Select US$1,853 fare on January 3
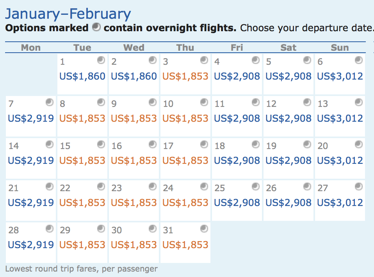This screenshot has width=374, height=277. point(185,76)
